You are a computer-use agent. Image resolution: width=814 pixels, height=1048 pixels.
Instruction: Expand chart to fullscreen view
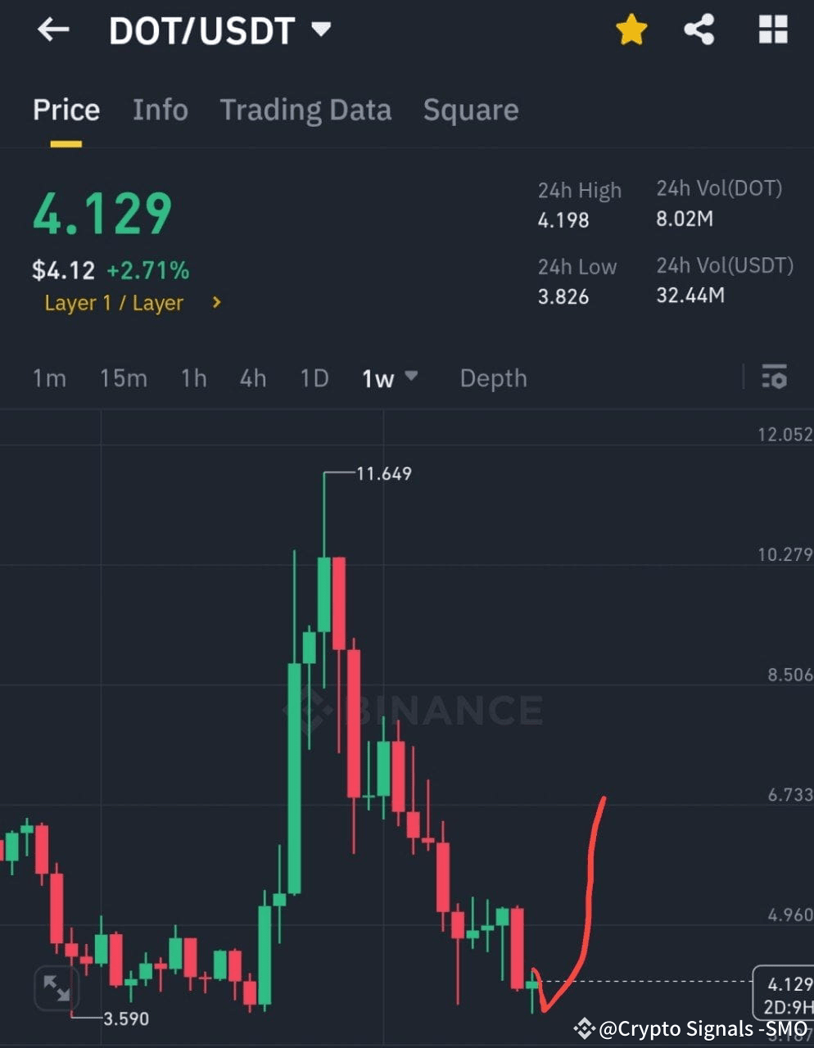(x=55, y=989)
